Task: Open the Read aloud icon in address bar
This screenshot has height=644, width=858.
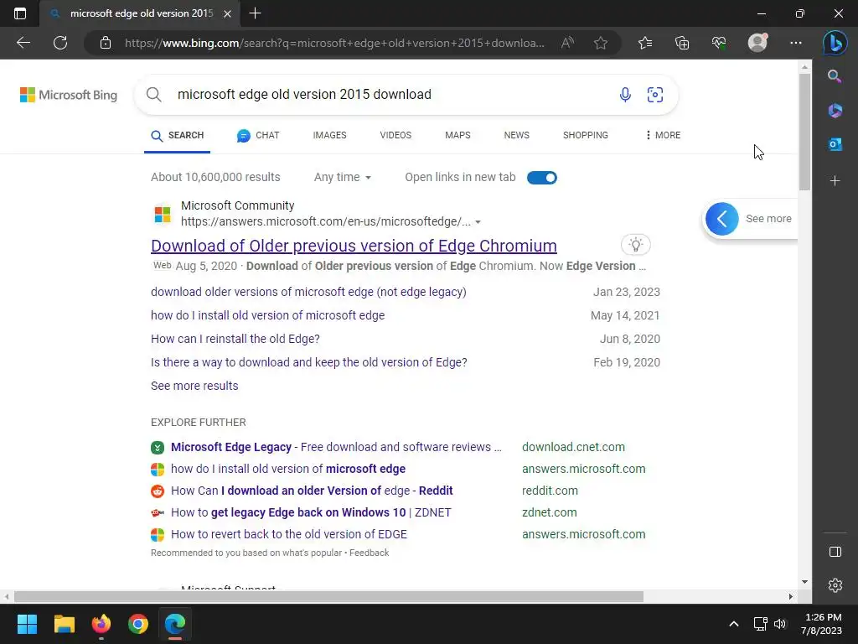Action: [x=567, y=43]
